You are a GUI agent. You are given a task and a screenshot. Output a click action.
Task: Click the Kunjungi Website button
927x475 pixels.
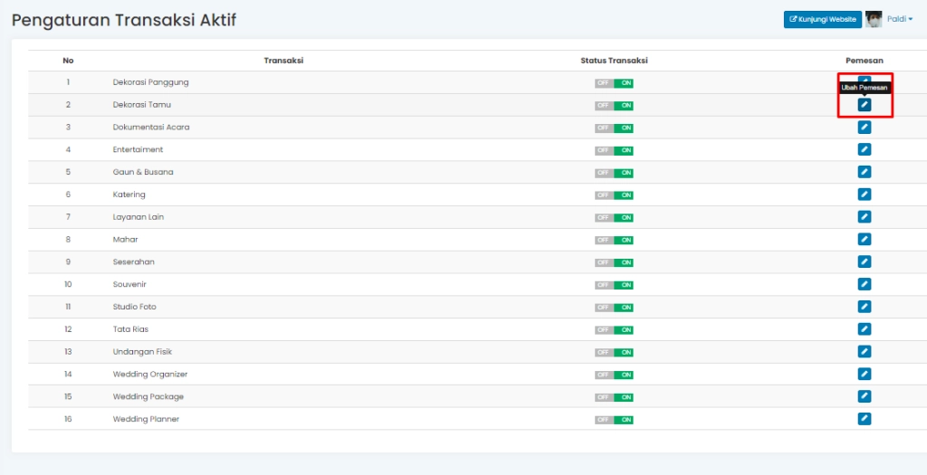(822, 19)
